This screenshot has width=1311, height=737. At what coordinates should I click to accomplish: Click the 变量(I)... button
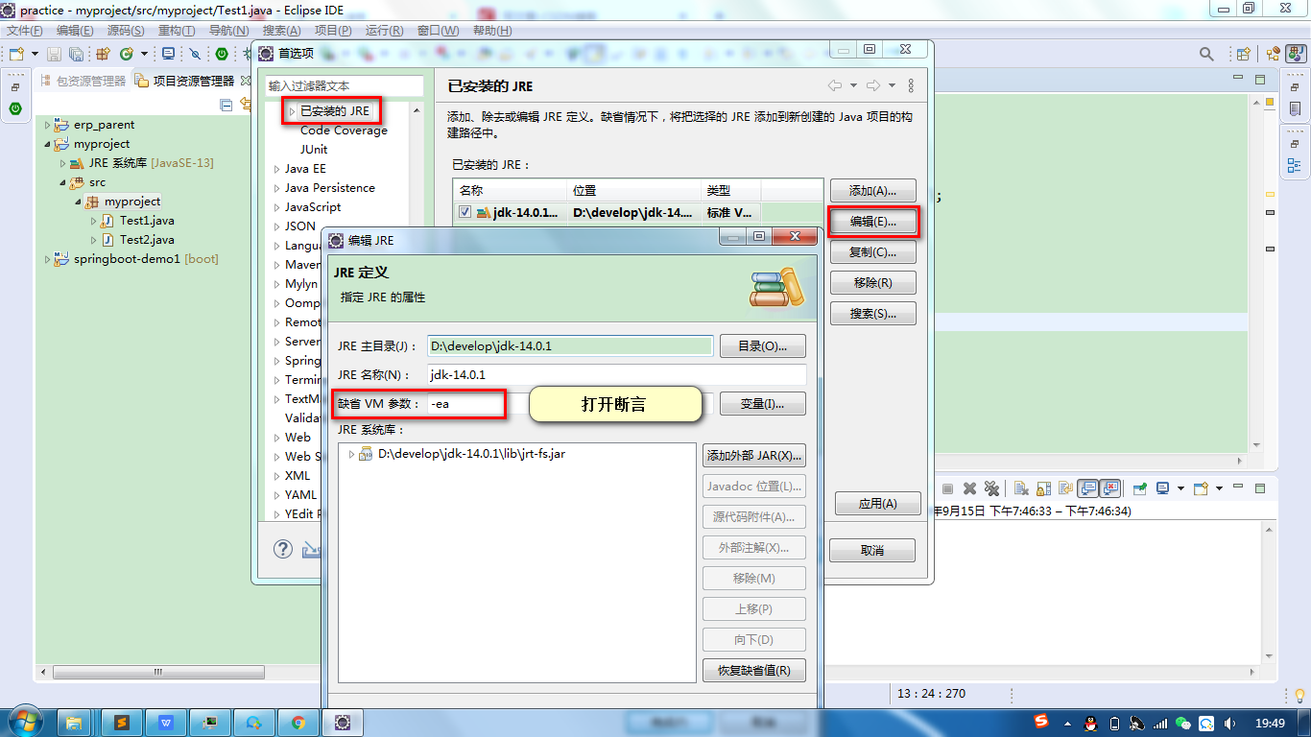(x=763, y=404)
